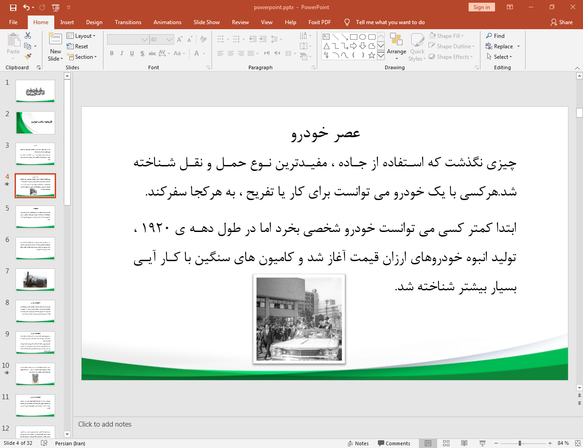This screenshot has height=448, width=583.
Task: Switch to Slide Sorter view icon
Action: [x=446, y=443]
